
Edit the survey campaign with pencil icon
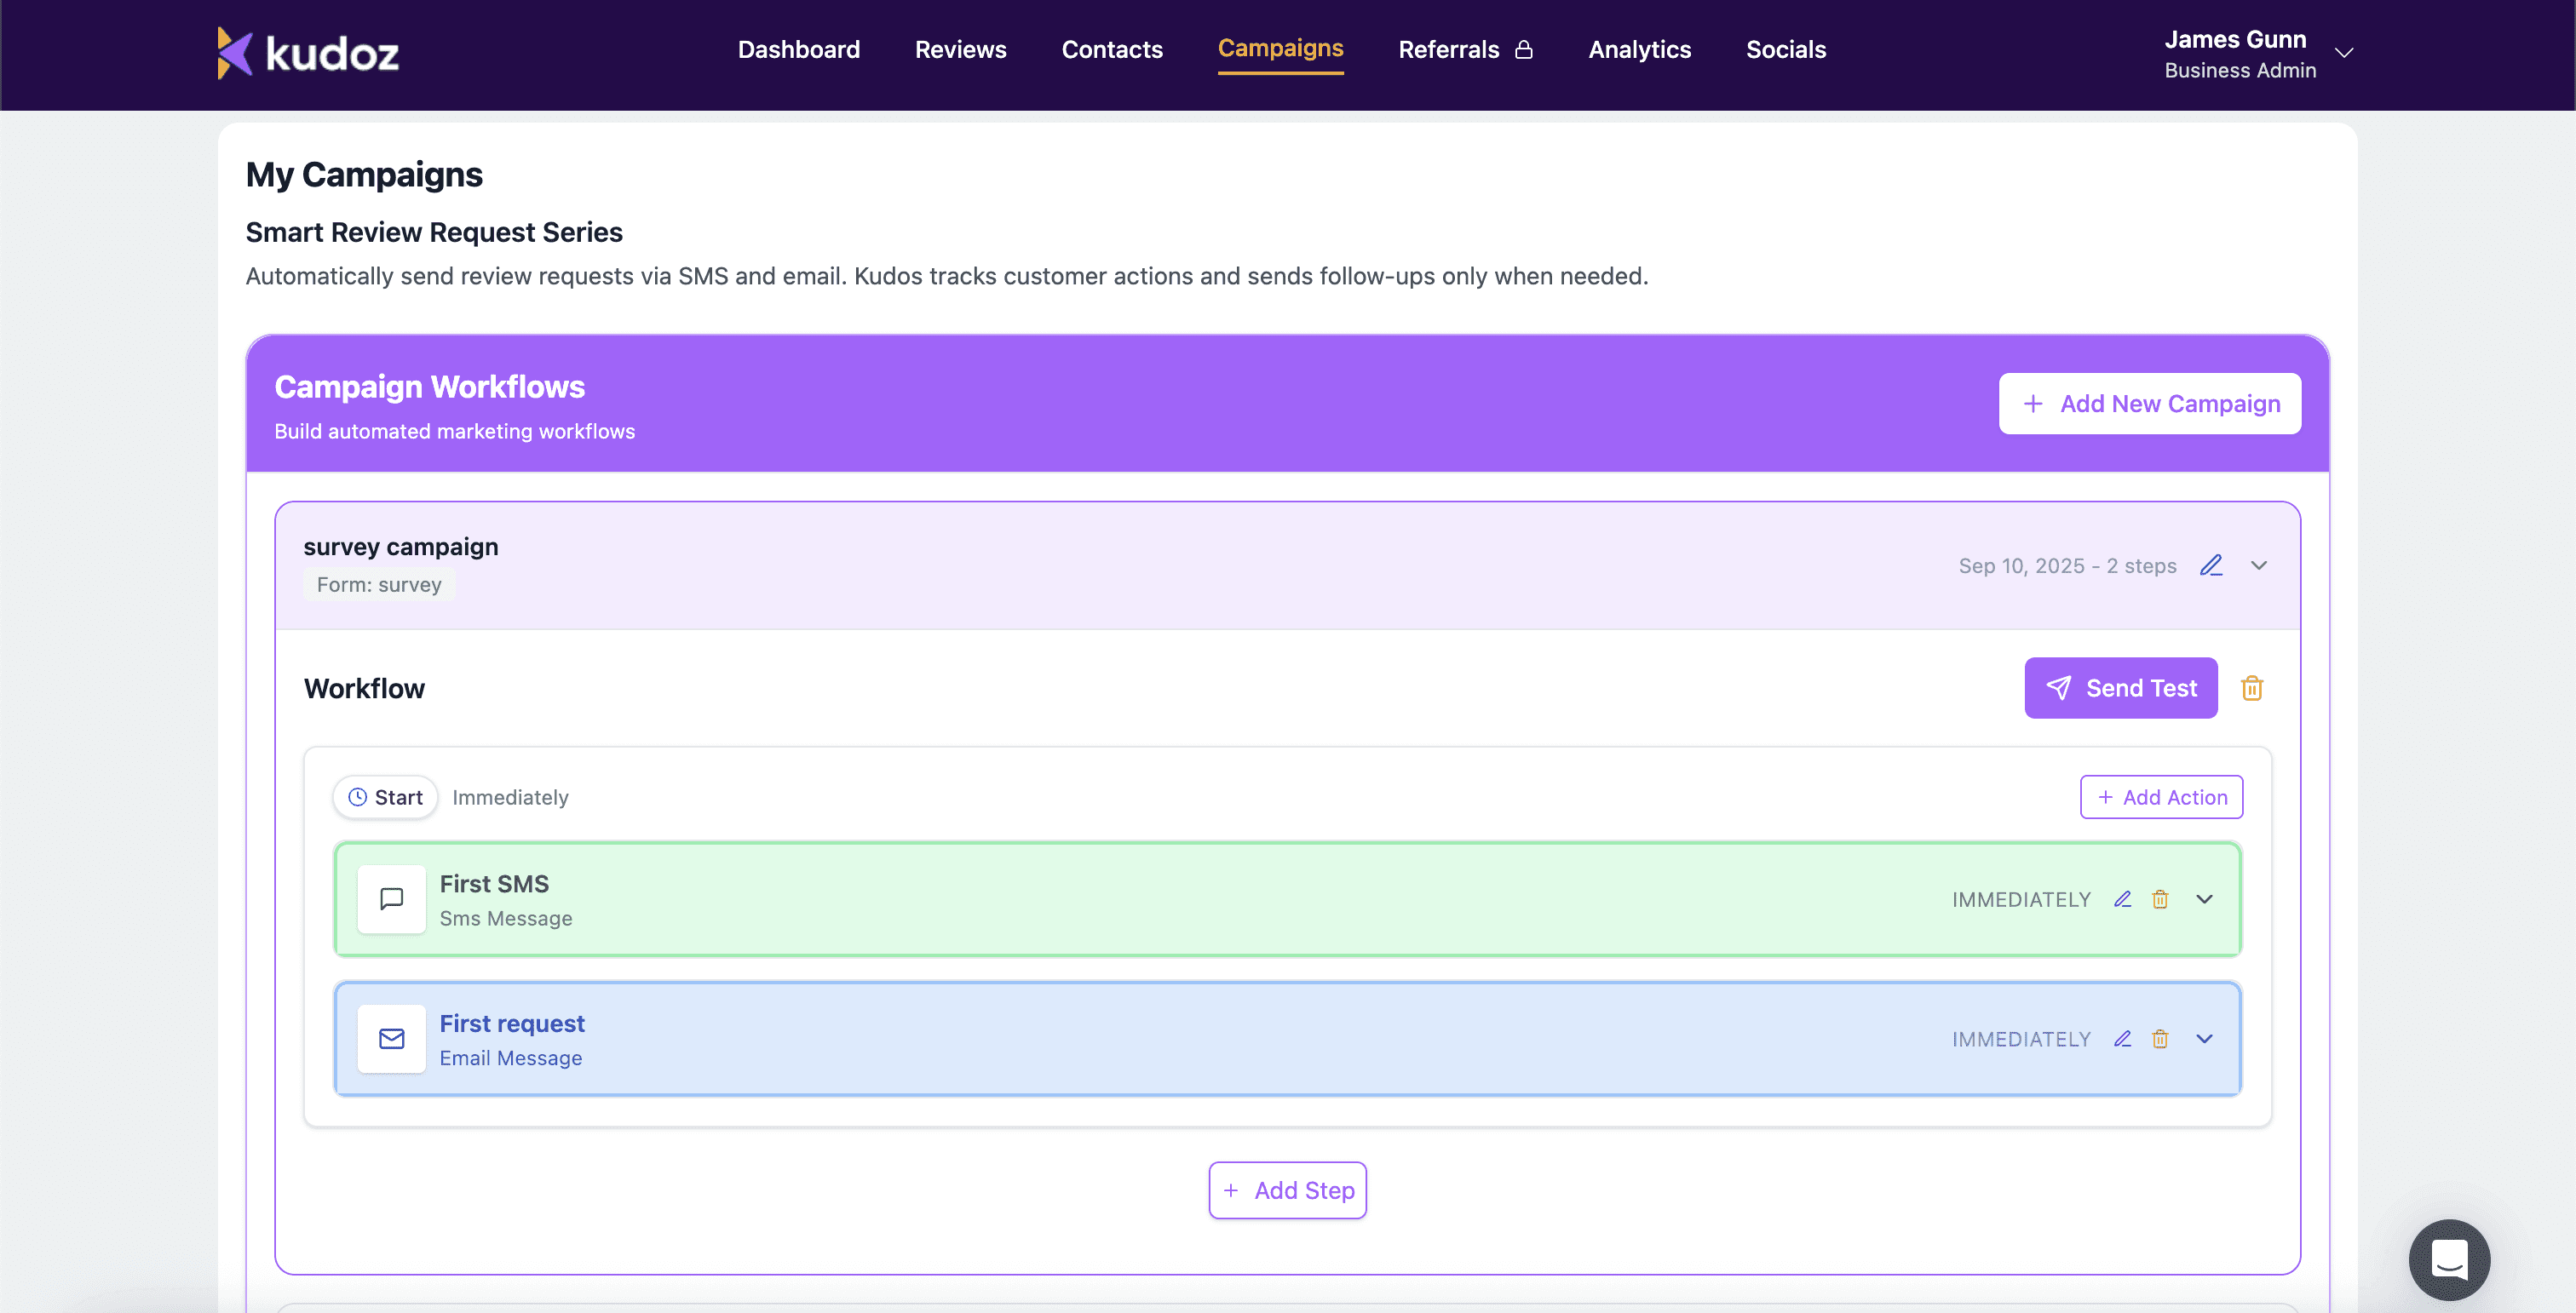[2211, 565]
